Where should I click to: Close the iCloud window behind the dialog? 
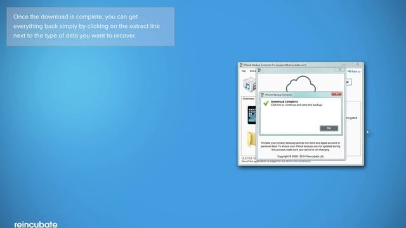(x=340, y=70)
